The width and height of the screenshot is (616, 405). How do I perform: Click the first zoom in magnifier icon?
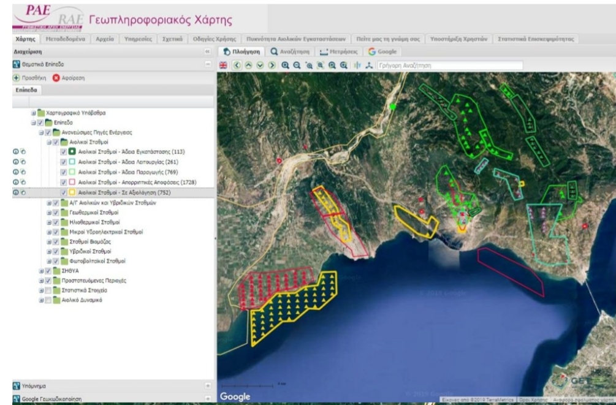pos(286,64)
